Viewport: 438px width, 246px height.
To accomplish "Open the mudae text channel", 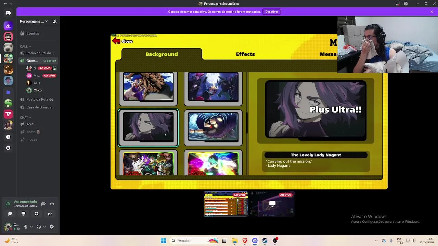I will pos(38,139).
